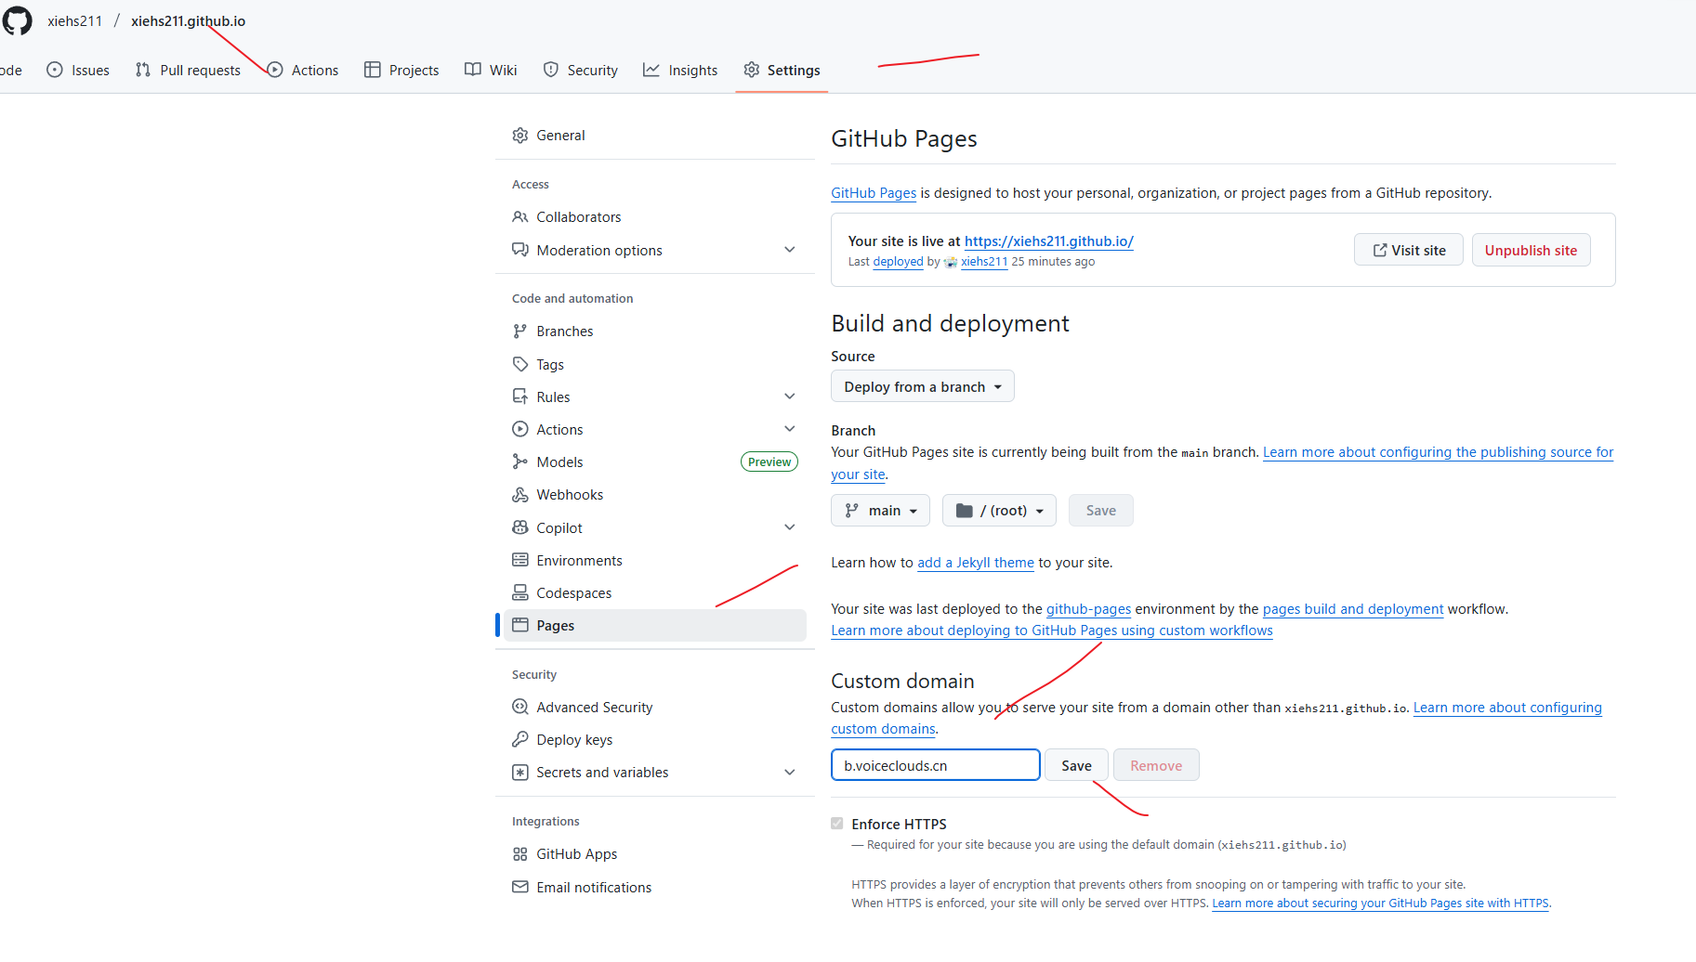This screenshot has width=1696, height=962.
Task: Toggle the Enforce HTTPS checkbox
Action: [837, 824]
